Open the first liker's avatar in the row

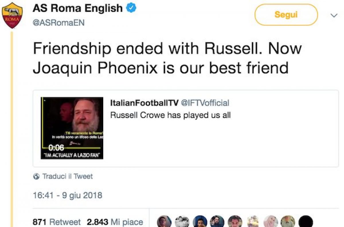[165, 222]
